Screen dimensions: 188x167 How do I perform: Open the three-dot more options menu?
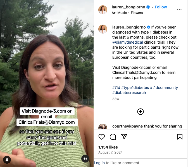coord(179,10)
